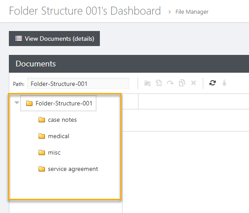Click the View Documents (details) button
This screenshot has height=213, width=249.
pos(54,39)
